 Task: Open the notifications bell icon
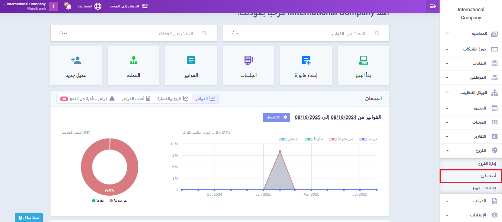pyautogui.click(x=68, y=7)
